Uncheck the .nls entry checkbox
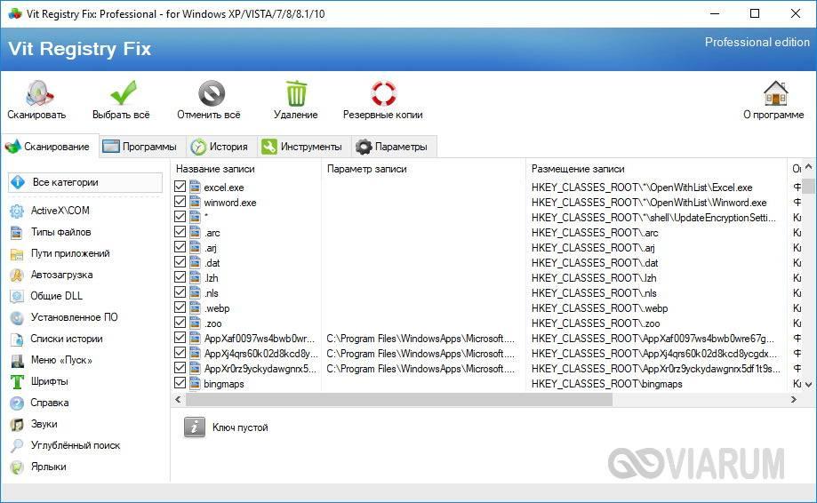 (x=180, y=292)
